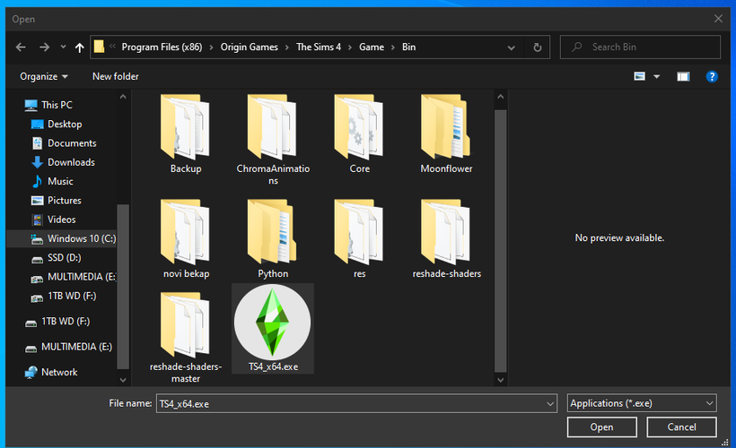Screen dimensions: 736x448
Task: Click New folder in the toolbar
Action: click(x=115, y=77)
